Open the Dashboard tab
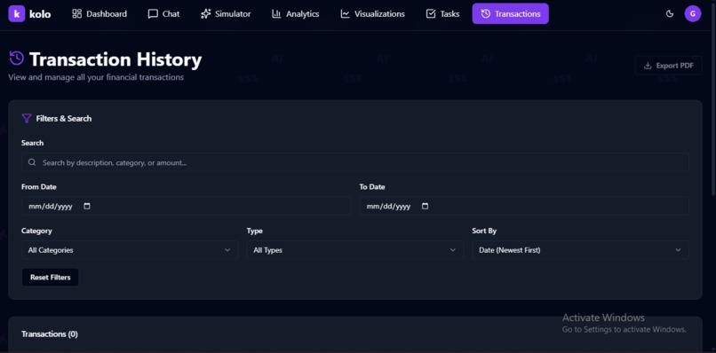 tap(99, 13)
